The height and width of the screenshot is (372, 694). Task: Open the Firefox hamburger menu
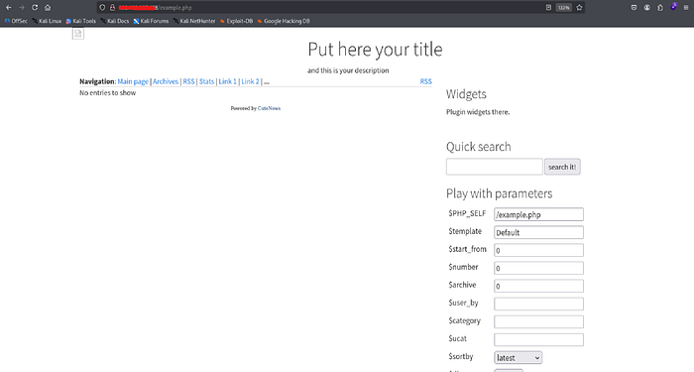(686, 8)
